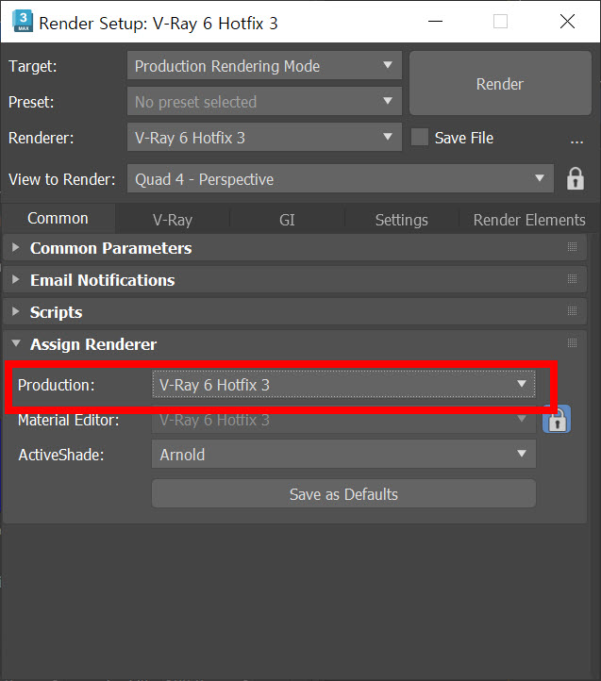Viewport: 601px width, 681px height.
Task: Switch to the GI tab
Action: point(287,220)
